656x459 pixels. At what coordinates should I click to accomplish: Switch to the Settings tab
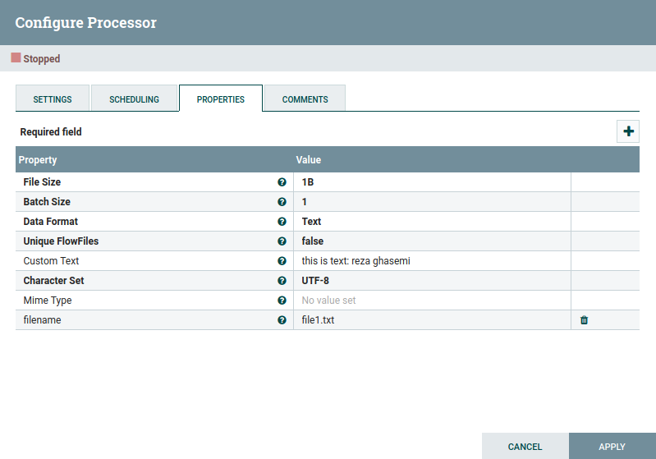click(53, 99)
